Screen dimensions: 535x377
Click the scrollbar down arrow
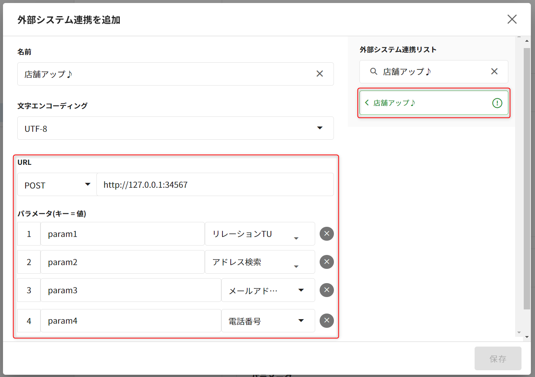[x=527, y=337]
